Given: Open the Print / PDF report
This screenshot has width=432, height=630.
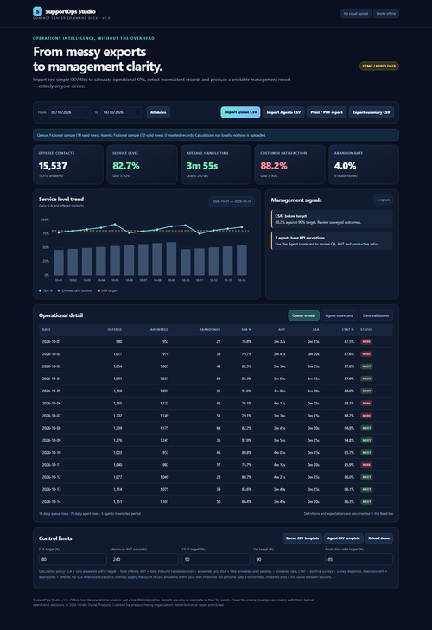Looking at the screenshot, I should pos(327,112).
